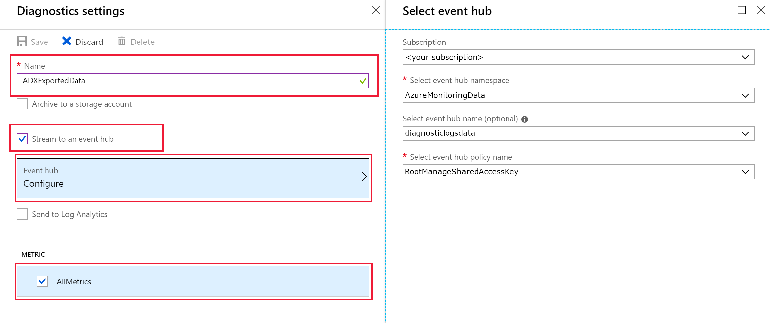
Task: Enable Send to Log Analytics
Action: 22,214
